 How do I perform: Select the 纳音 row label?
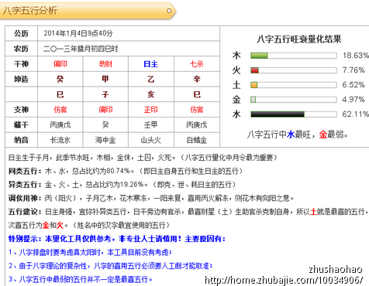click(21, 140)
